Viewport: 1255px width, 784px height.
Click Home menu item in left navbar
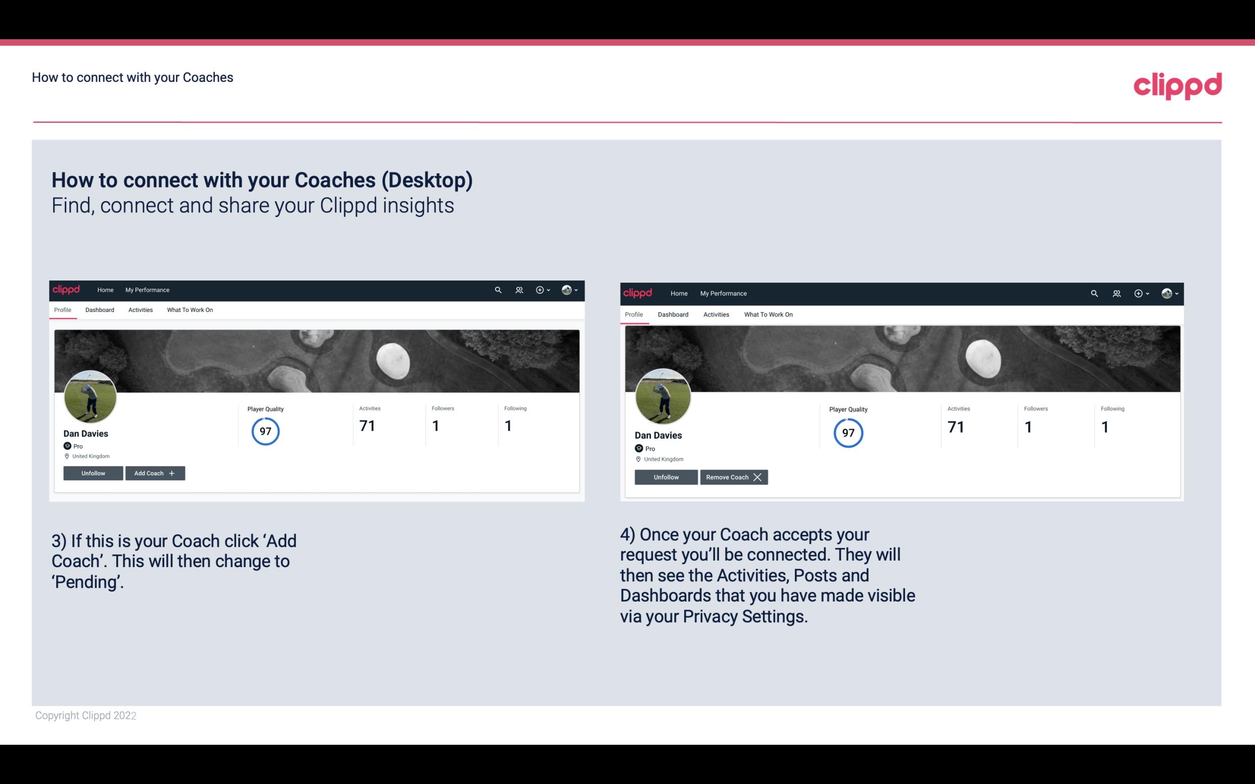(x=104, y=289)
